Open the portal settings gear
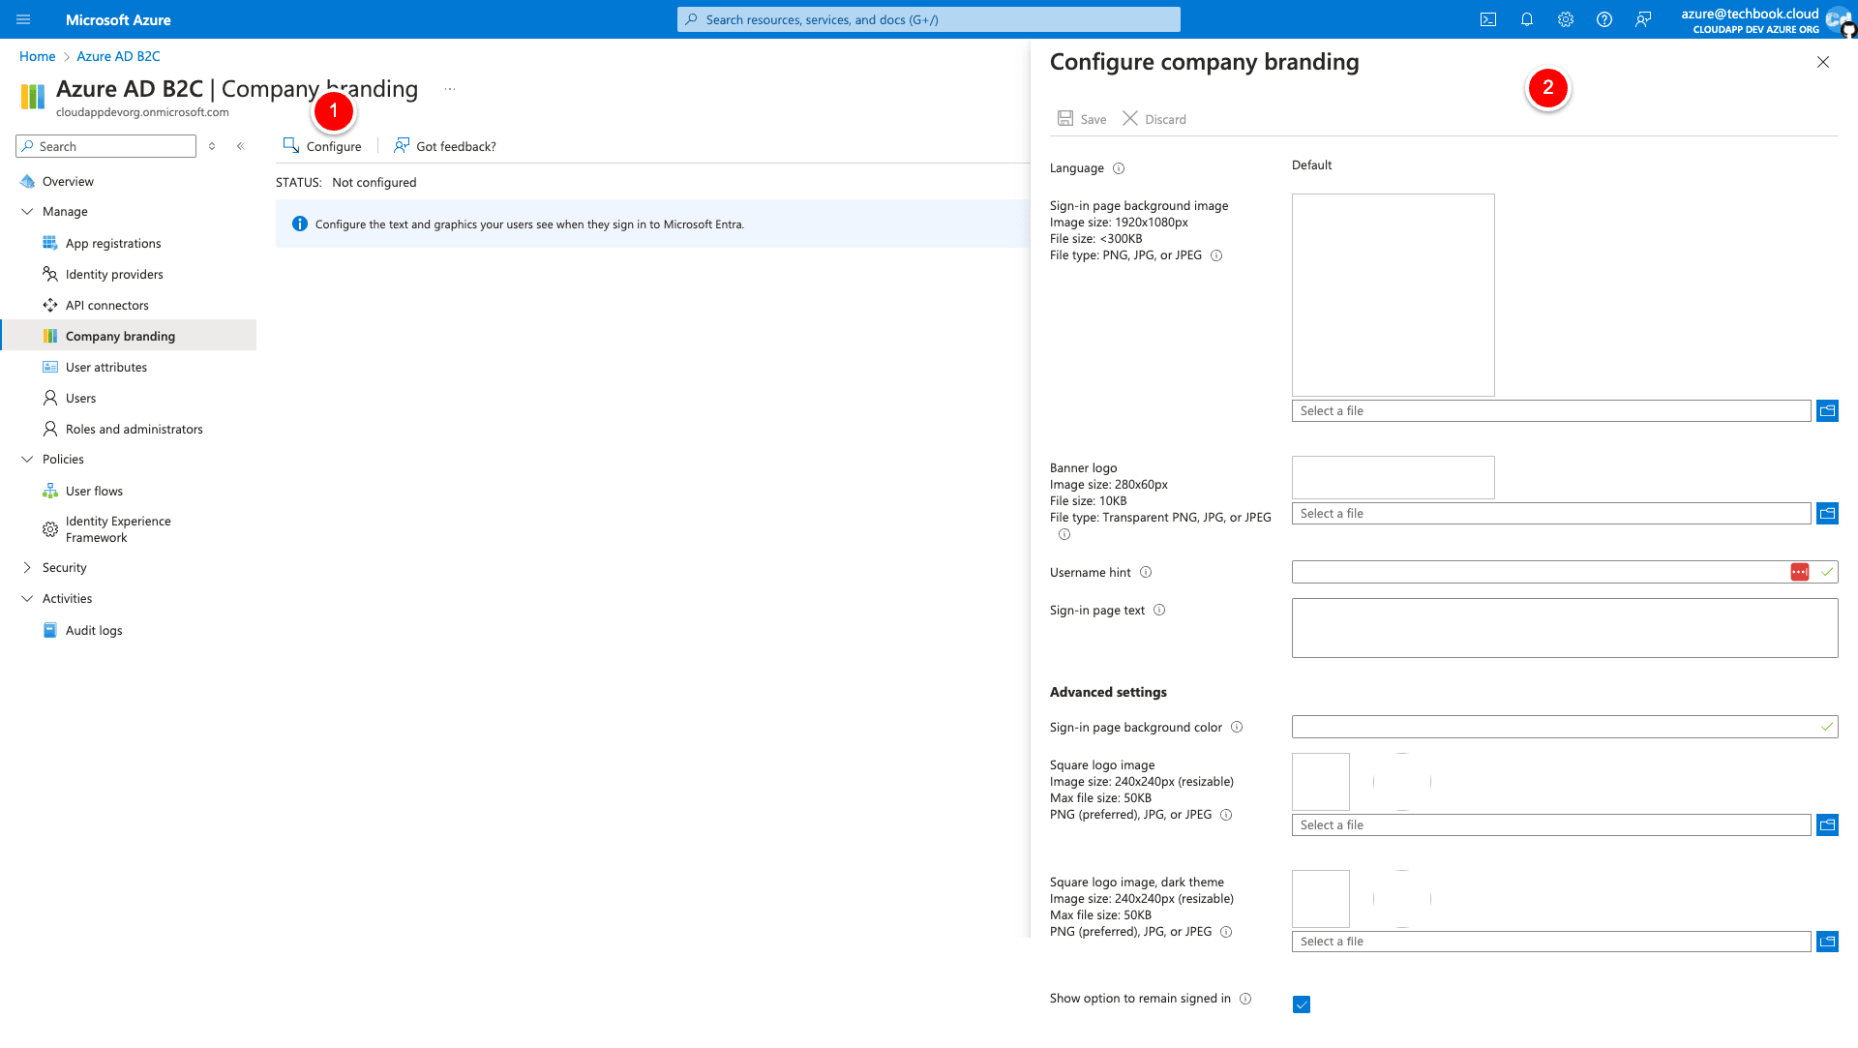This screenshot has height=1048, width=1858. pos(1565,19)
